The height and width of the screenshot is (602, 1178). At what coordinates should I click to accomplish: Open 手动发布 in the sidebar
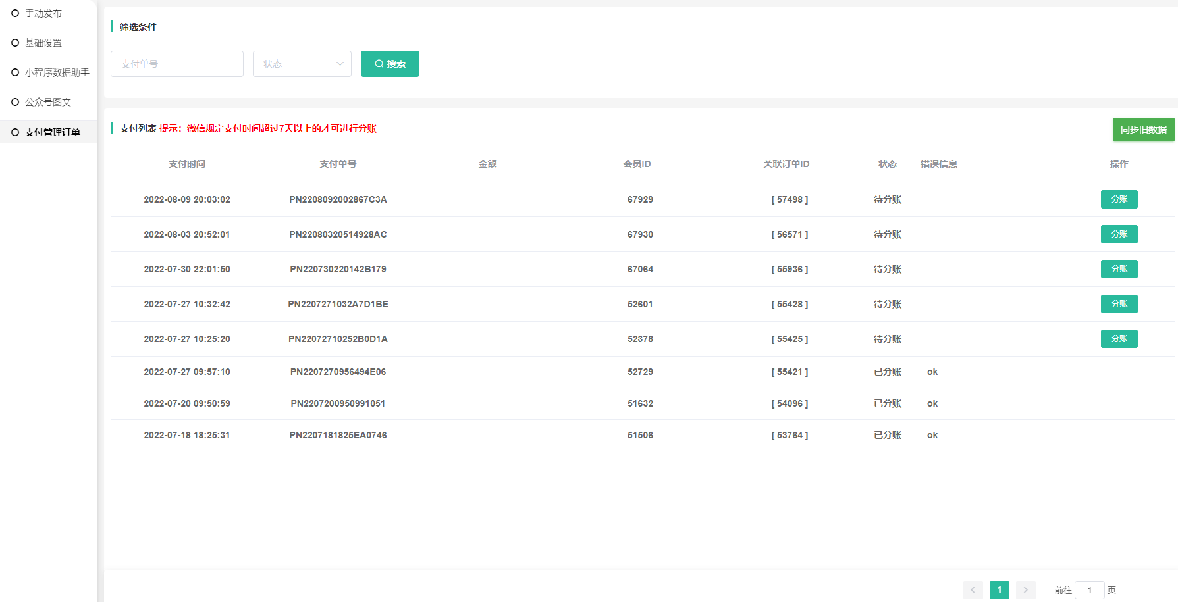pos(43,13)
